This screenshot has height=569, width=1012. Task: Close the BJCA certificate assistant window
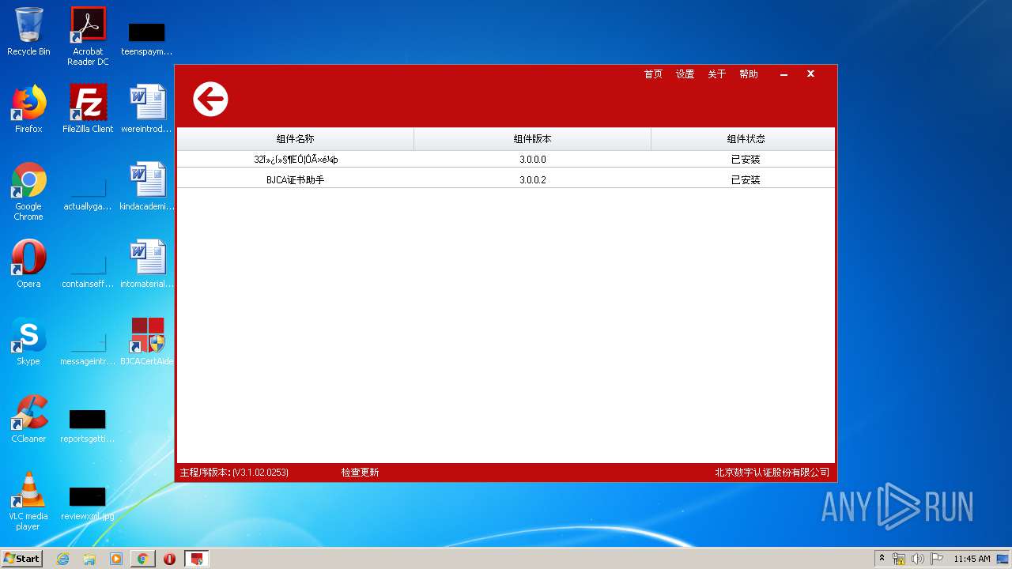point(810,73)
